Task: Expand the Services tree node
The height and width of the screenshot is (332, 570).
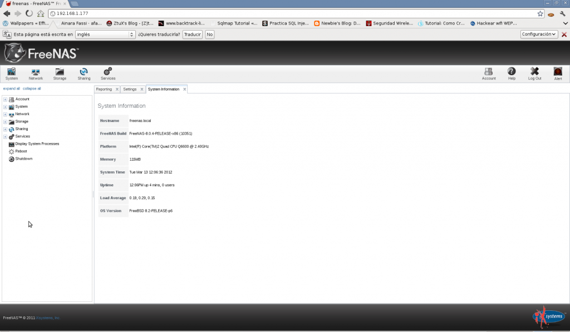Action: pyautogui.click(x=5, y=137)
